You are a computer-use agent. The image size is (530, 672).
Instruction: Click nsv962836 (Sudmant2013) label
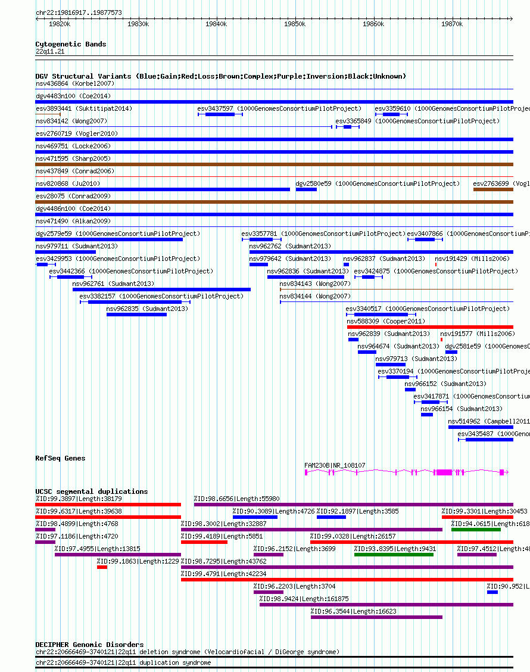click(308, 271)
